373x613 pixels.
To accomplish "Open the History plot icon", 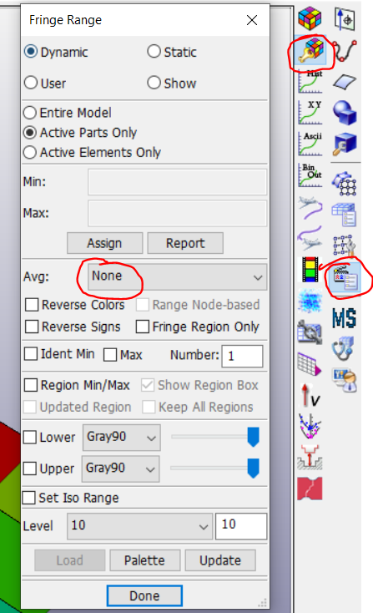I will [x=310, y=82].
